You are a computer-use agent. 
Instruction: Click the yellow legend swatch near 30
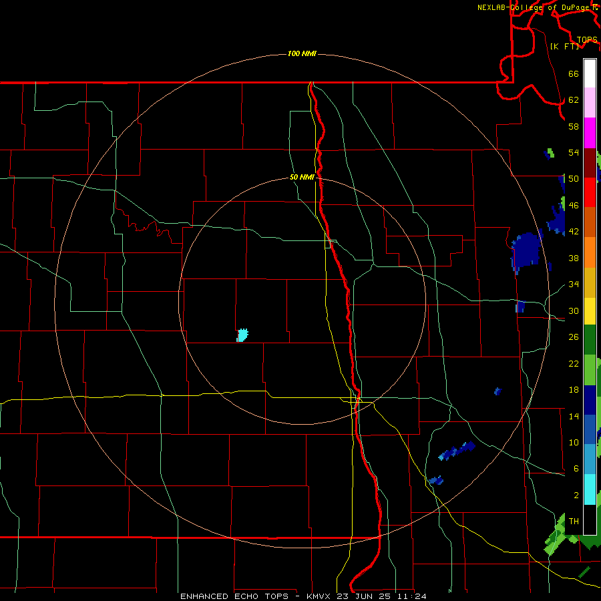[590, 311]
